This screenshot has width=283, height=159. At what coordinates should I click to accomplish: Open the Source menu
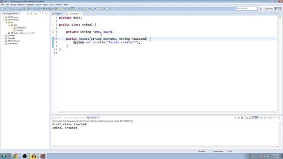[x=13, y=5]
